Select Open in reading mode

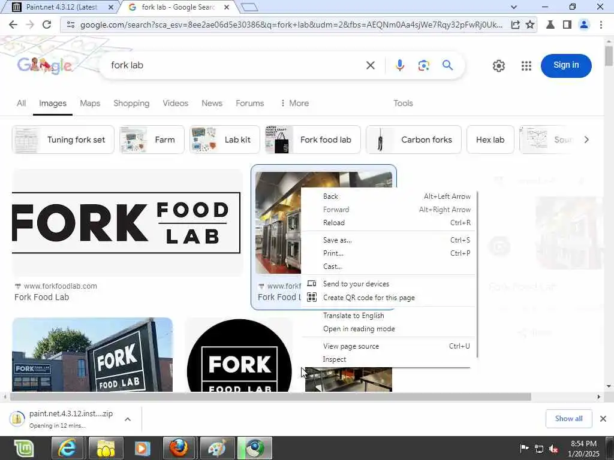pyautogui.click(x=389, y=329)
